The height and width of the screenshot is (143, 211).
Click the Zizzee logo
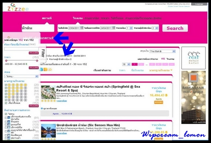(x=18, y=7)
